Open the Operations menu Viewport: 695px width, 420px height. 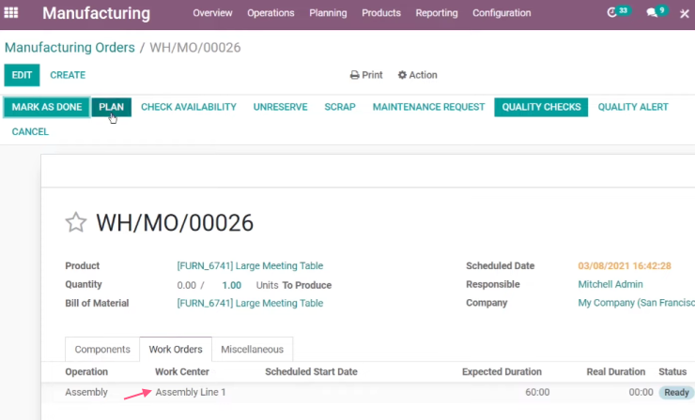click(270, 13)
